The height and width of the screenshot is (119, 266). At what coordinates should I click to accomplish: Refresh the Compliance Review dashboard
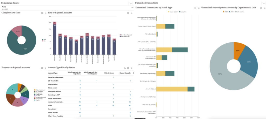click(x=130, y=3)
